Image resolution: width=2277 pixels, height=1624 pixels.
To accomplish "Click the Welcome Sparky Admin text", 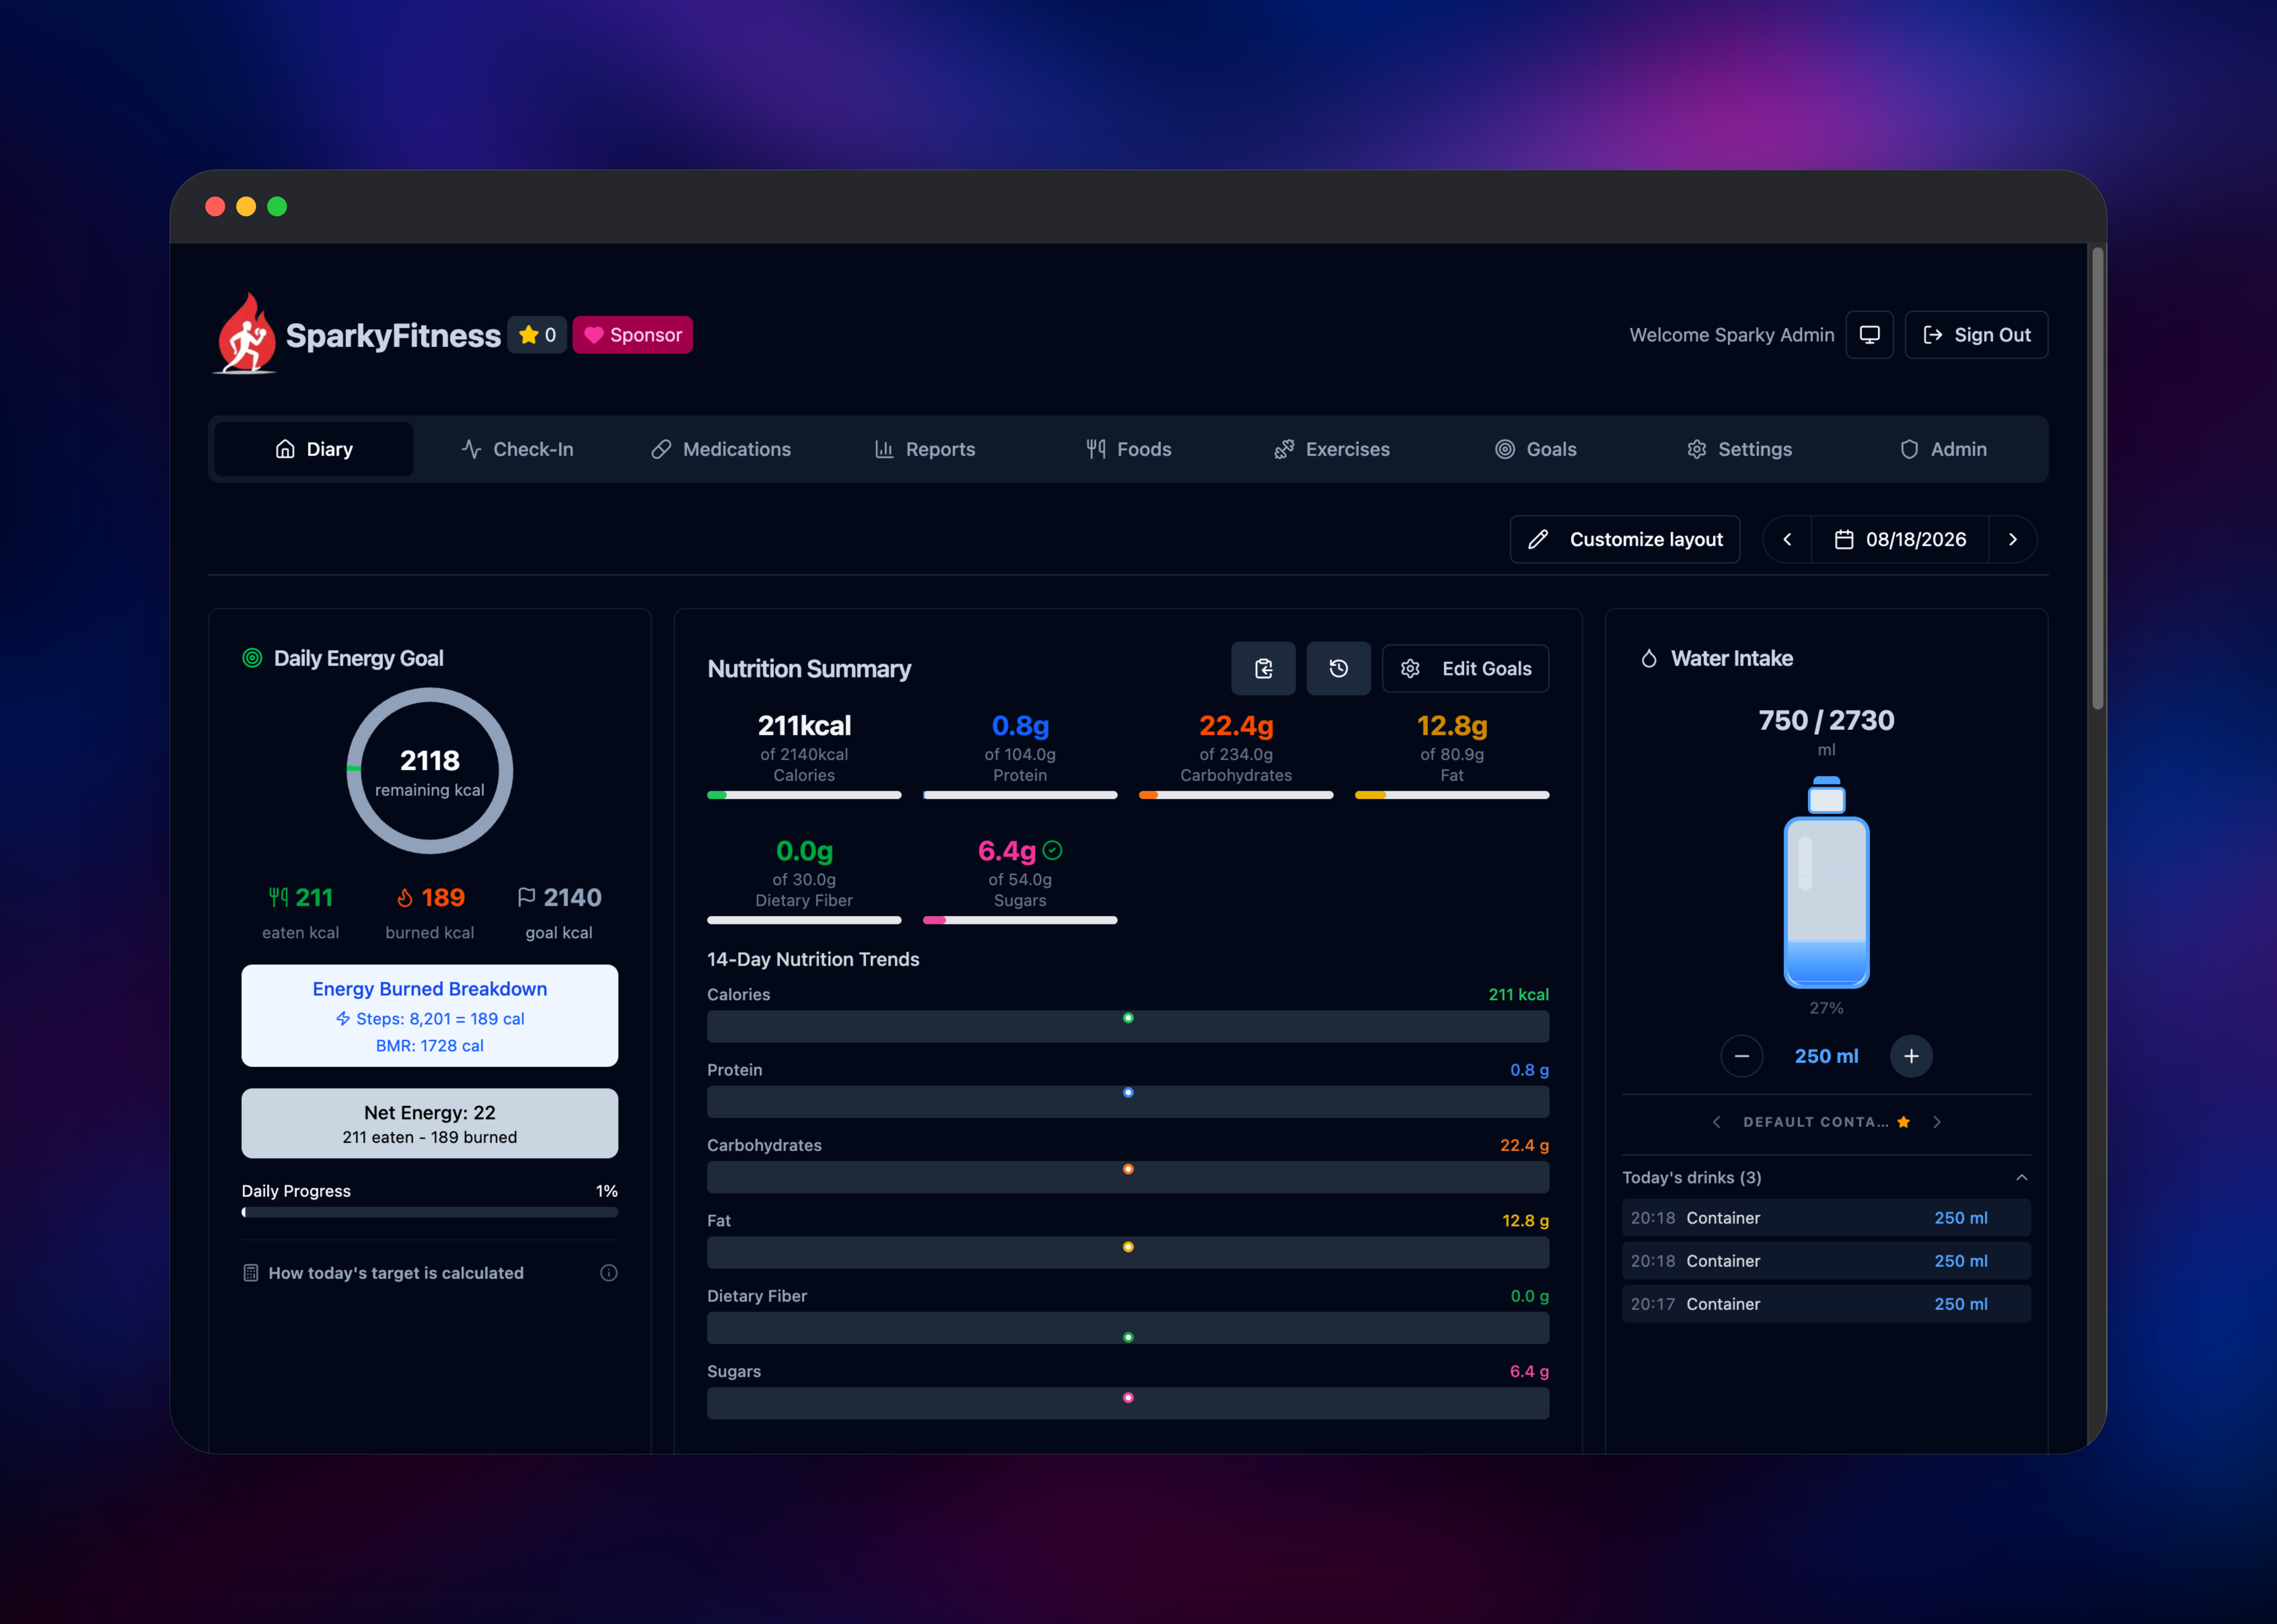I will tap(1732, 335).
